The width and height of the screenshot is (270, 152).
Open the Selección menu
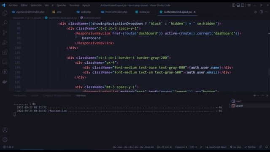click(36, 5)
